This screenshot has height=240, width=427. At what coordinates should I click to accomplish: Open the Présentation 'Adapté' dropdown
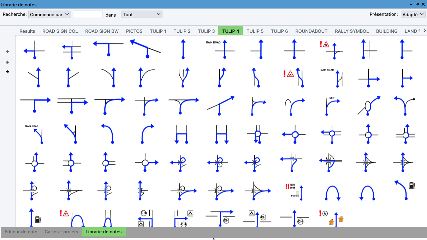point(413,14)
